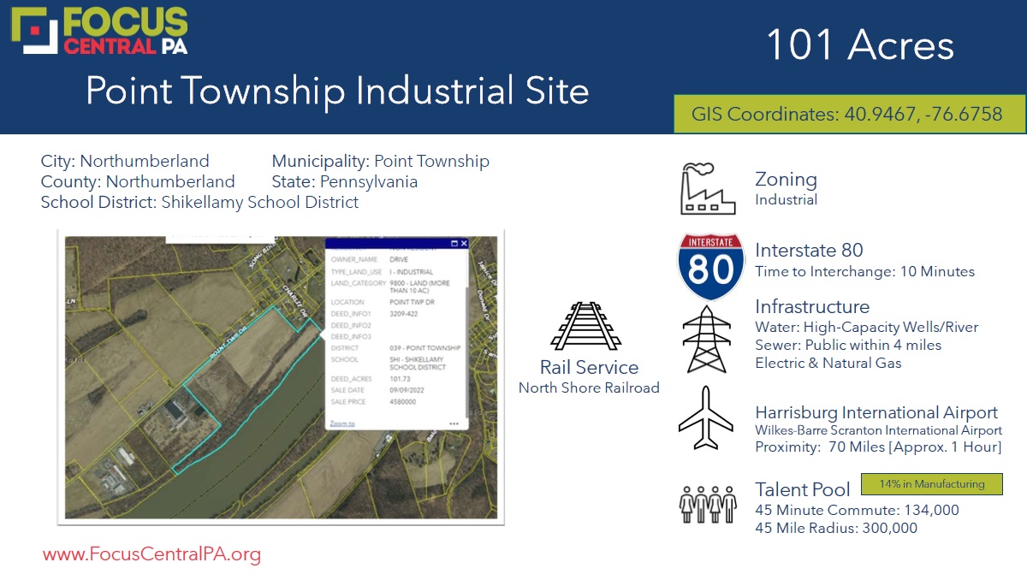Click the factory Zoning icon
This screenshot has height=574, width=1027.
pos(707,189)
